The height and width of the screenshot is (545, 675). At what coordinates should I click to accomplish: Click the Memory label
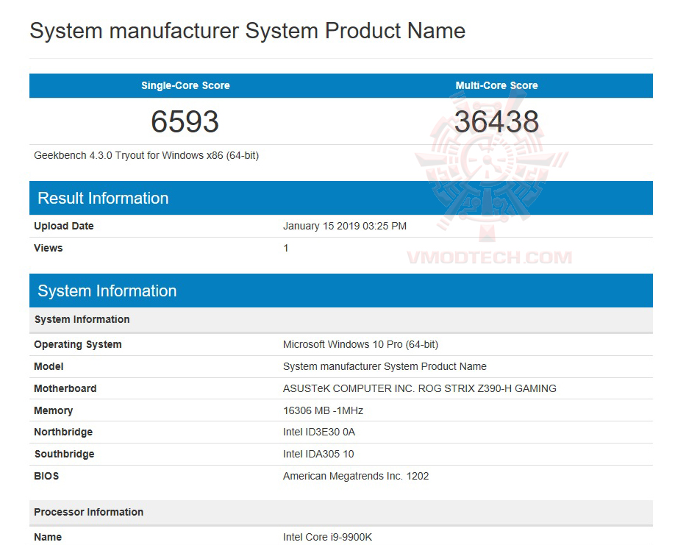54,410
